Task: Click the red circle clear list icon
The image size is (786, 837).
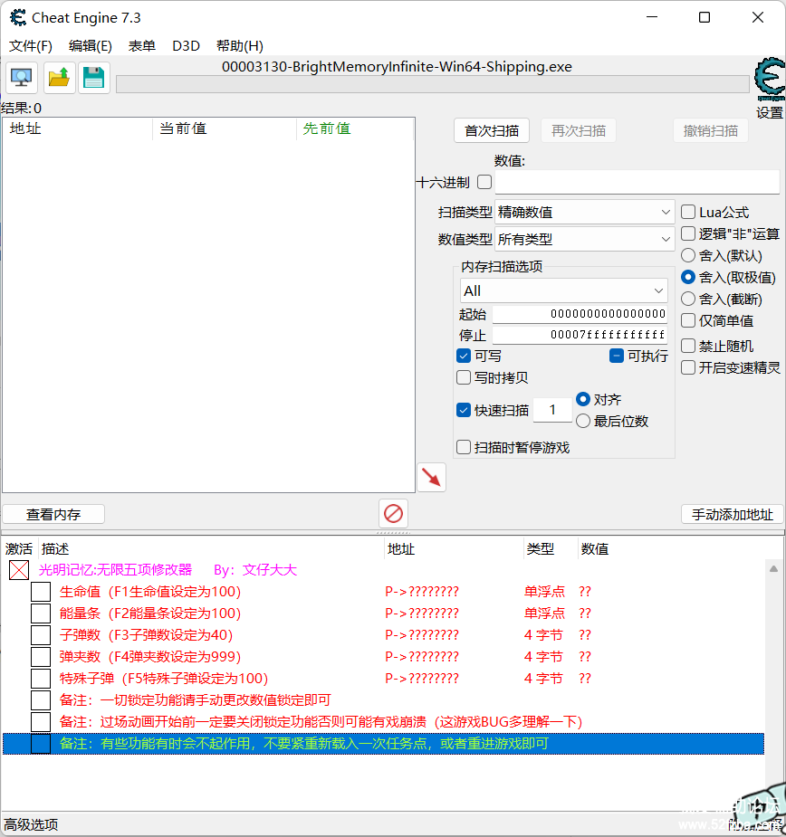Action: pos(393,514)
